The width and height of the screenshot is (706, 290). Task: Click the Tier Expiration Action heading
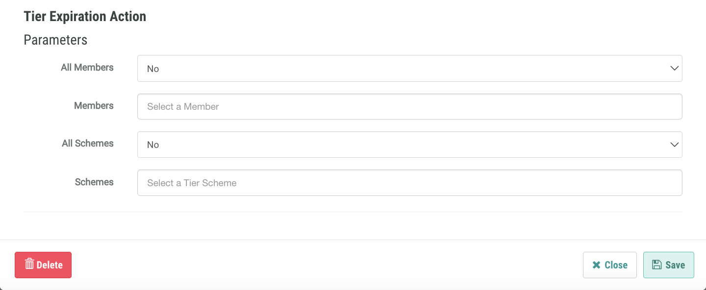(x=85, y=17)
